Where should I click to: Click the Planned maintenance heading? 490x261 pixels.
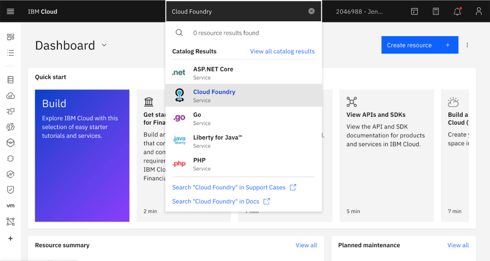click(x=369, y=245)
